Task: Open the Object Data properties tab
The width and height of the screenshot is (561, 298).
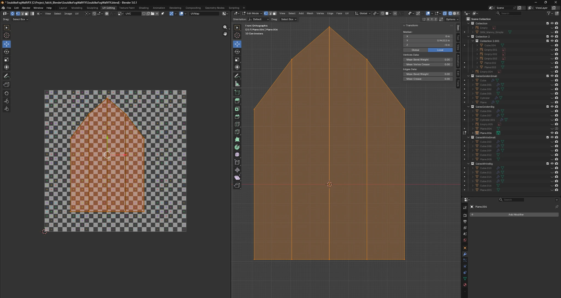Action: (465, 279)
